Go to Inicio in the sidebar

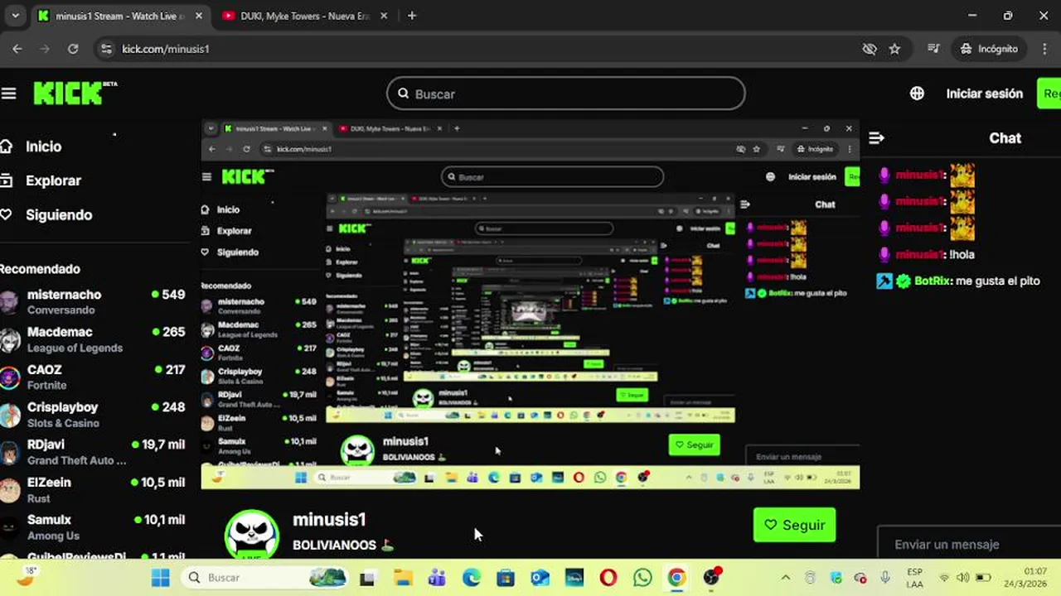pos(44,147)
